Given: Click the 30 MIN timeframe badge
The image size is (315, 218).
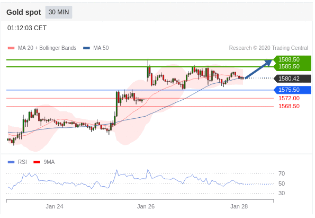Looking at the screenshot, I should click(x=59, y=12).
